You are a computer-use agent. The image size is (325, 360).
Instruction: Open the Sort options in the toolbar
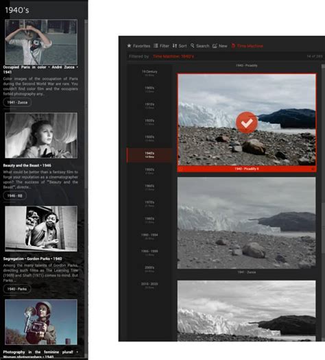(180, 46)
